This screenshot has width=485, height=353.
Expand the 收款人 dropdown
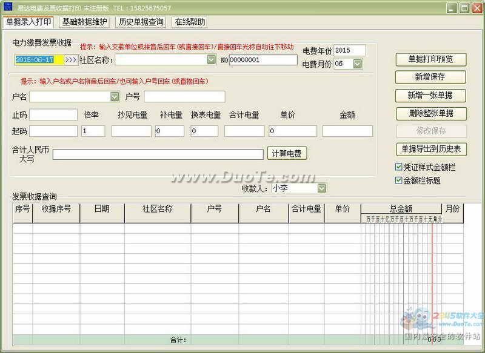tap(322, 188)
